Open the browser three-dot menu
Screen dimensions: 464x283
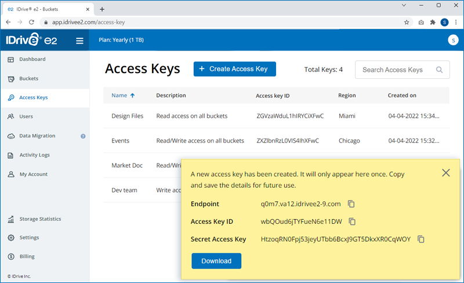tap(456, 22)
